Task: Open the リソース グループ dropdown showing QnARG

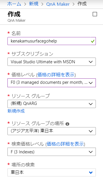Action: 52,104
